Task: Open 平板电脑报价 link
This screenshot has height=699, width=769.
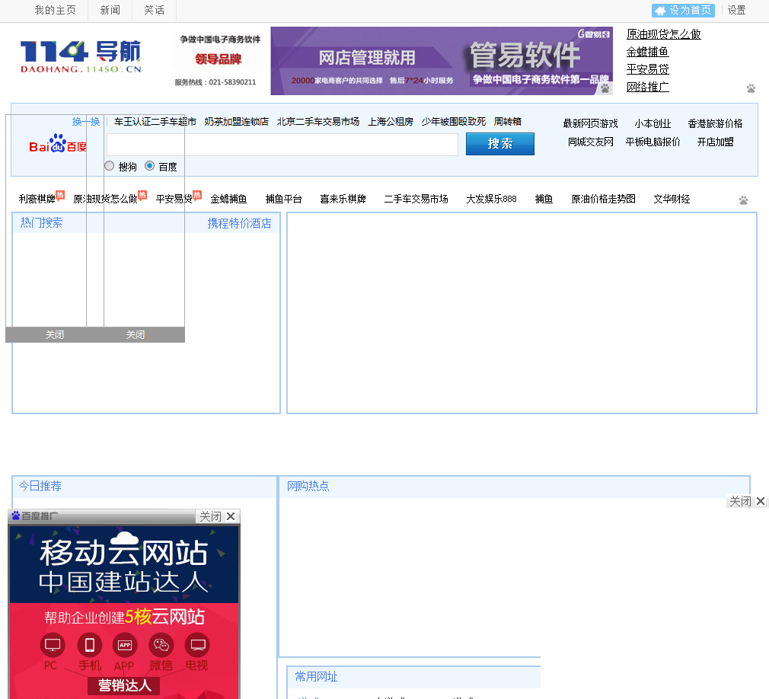Action: pos(653,142)
